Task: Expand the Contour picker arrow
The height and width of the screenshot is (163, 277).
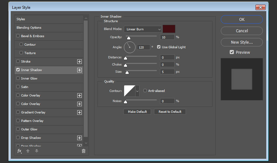Action: 137,91
